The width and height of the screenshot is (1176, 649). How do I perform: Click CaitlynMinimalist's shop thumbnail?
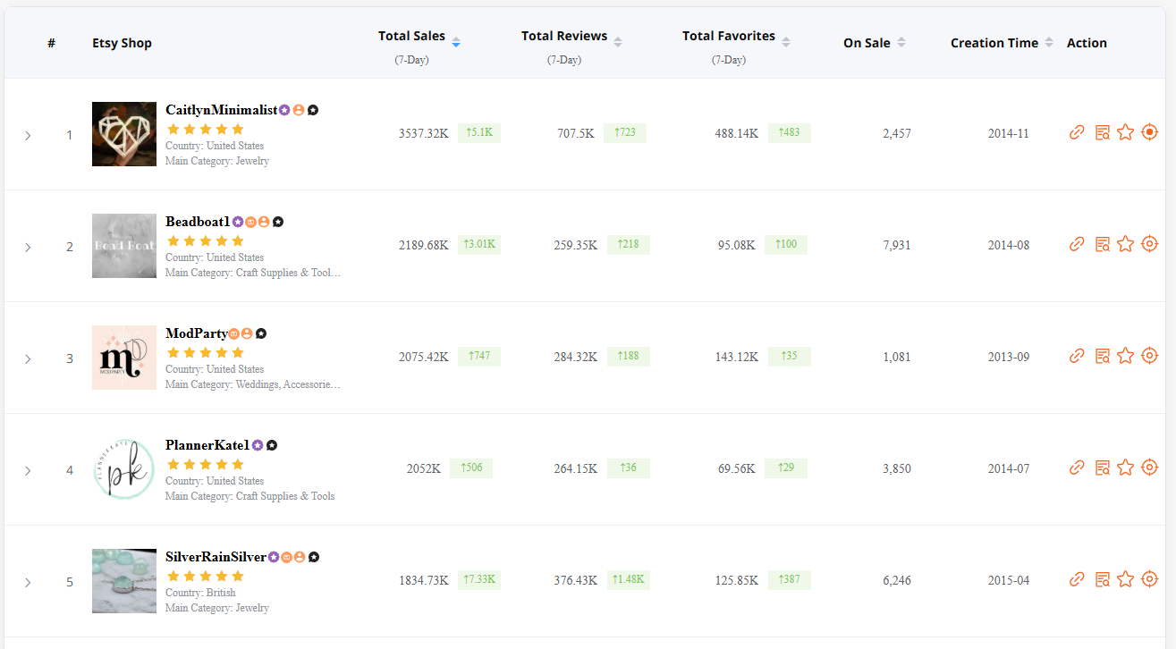[123, 133]
